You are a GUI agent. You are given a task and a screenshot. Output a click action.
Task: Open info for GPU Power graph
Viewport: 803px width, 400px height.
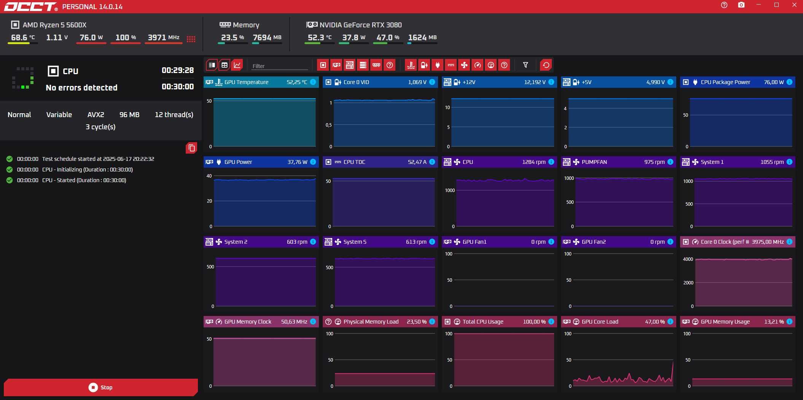[x=313, y=162]
